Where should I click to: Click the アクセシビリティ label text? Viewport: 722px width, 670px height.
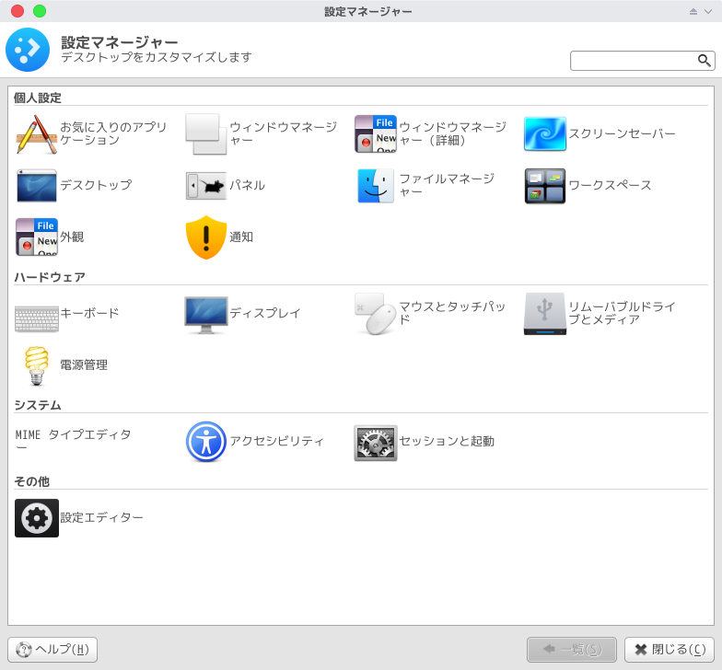(x=277, y=441)
